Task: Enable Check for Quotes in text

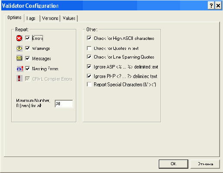Action: [x=89, y=48]
